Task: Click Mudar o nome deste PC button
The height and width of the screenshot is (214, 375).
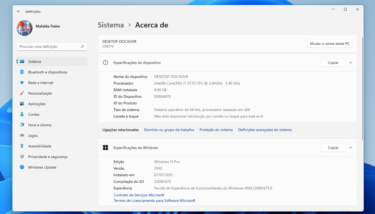Action: pos(330,44)
